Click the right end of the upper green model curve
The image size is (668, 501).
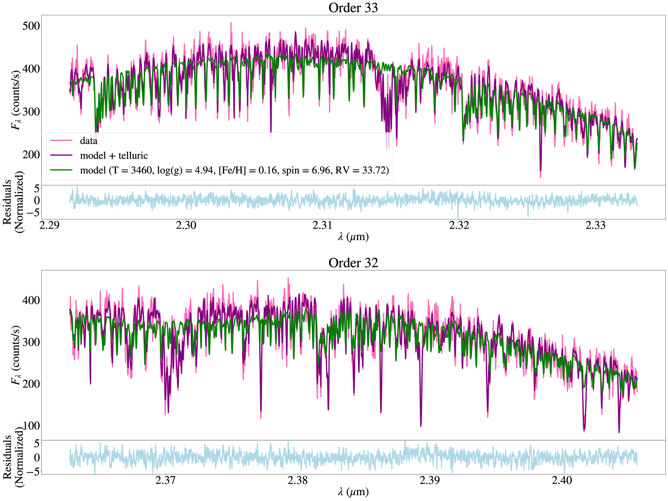637,143
